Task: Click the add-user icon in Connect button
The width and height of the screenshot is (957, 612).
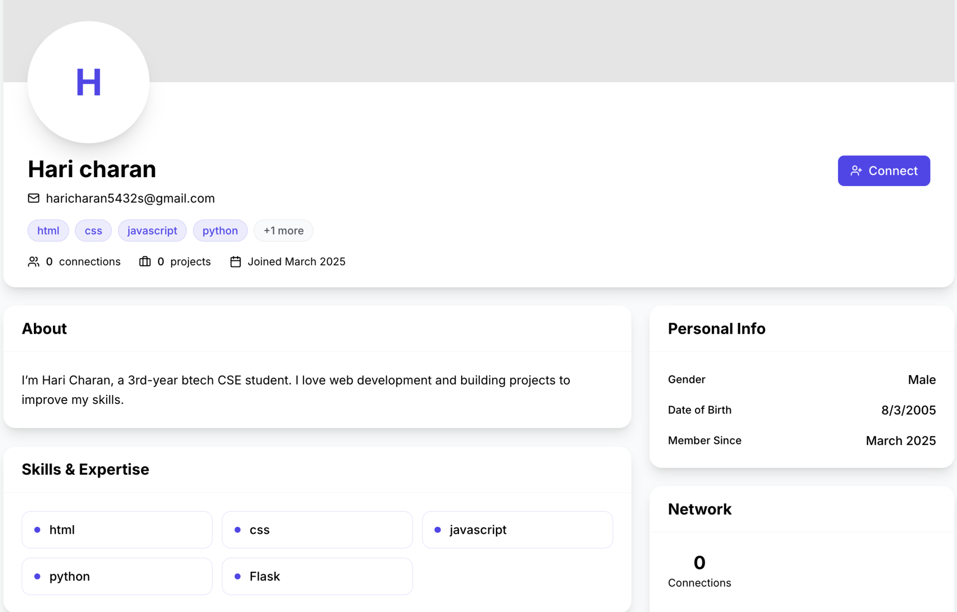Action: coord(856,171)
